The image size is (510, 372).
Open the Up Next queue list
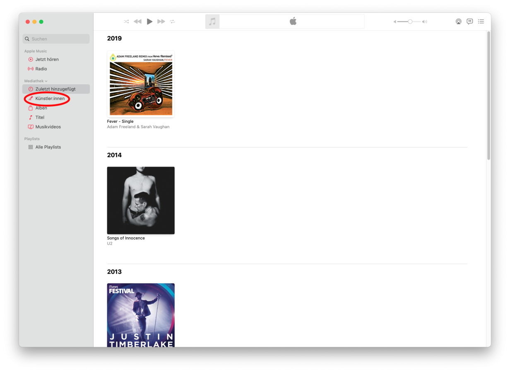[481, 21]
